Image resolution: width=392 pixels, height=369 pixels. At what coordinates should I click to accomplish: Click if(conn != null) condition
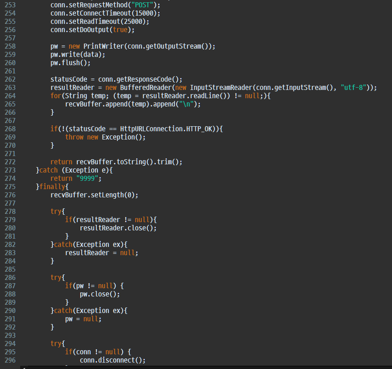94,352
